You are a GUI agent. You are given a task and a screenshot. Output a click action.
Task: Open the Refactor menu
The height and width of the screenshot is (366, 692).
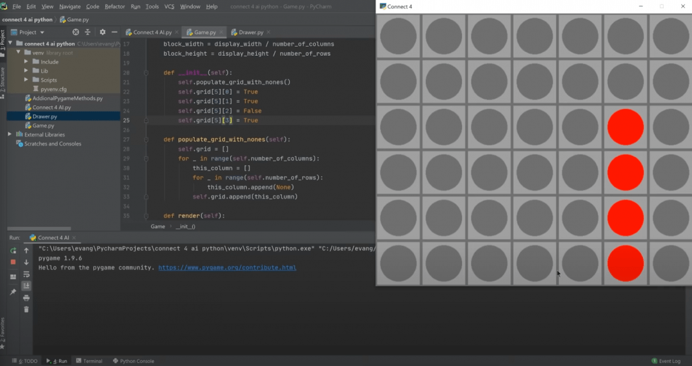(x=115, y=6)
